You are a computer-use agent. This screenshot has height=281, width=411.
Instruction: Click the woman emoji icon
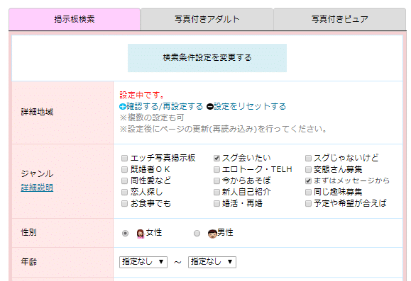(x=141, y=234)
